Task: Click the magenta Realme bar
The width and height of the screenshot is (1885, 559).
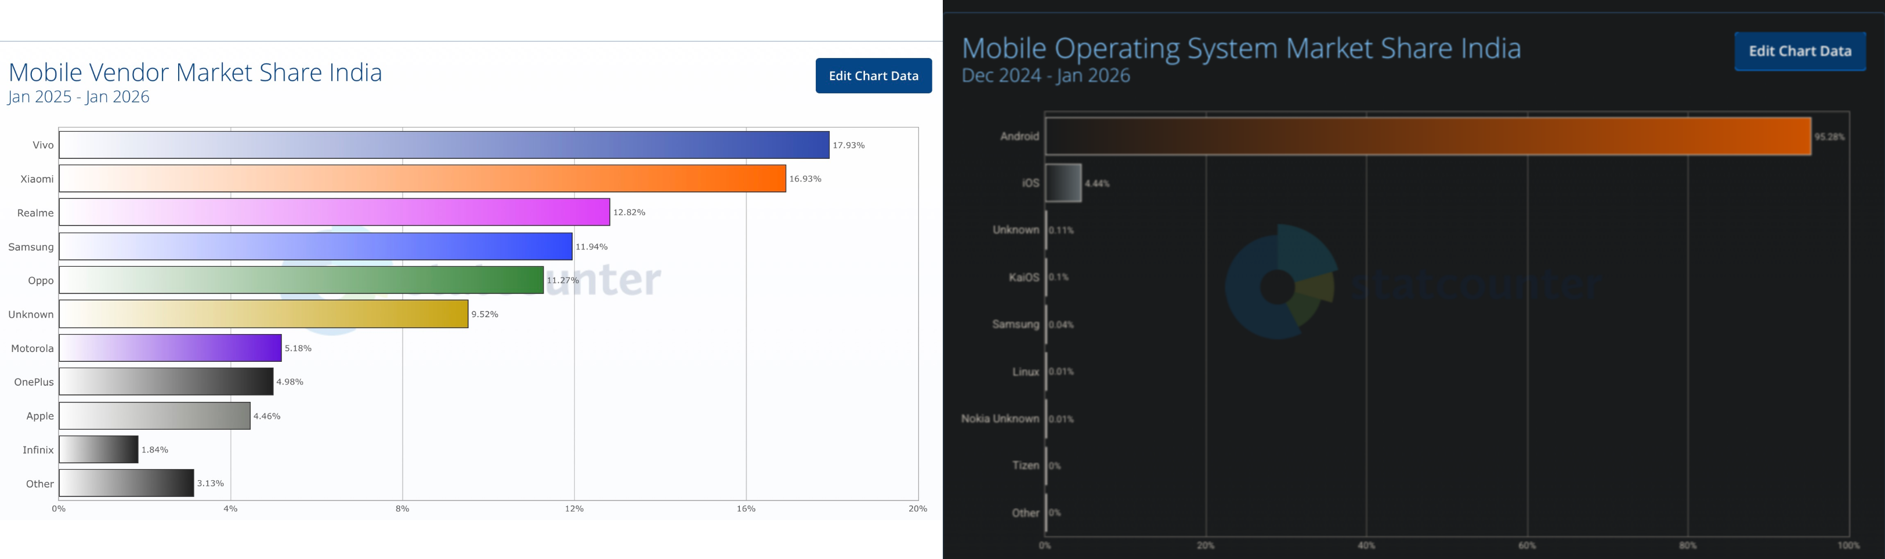Action: tap(334, 212)
